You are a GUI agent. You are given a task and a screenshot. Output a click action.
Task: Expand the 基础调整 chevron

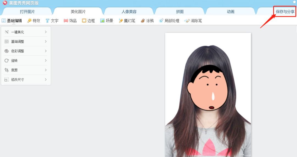pyautogui.click(x=46, y=41)
